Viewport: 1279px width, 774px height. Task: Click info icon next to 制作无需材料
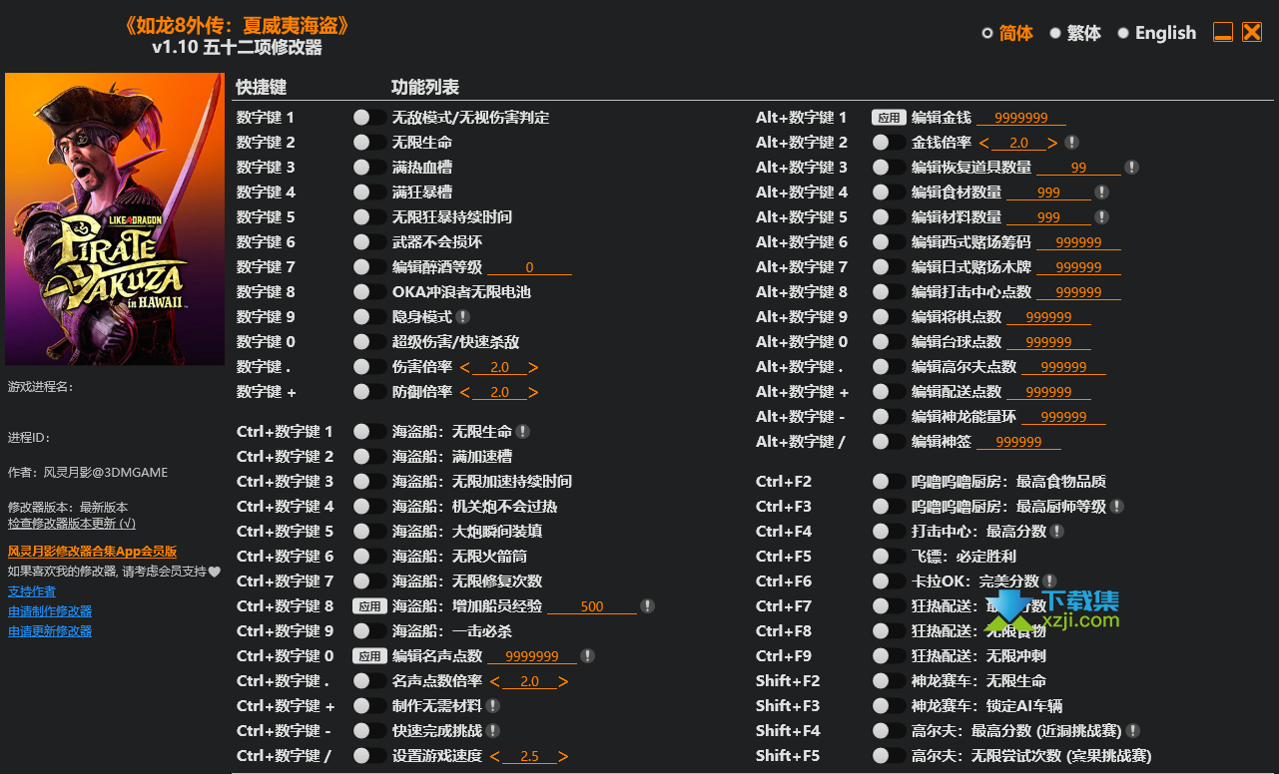tap(493, 706)
